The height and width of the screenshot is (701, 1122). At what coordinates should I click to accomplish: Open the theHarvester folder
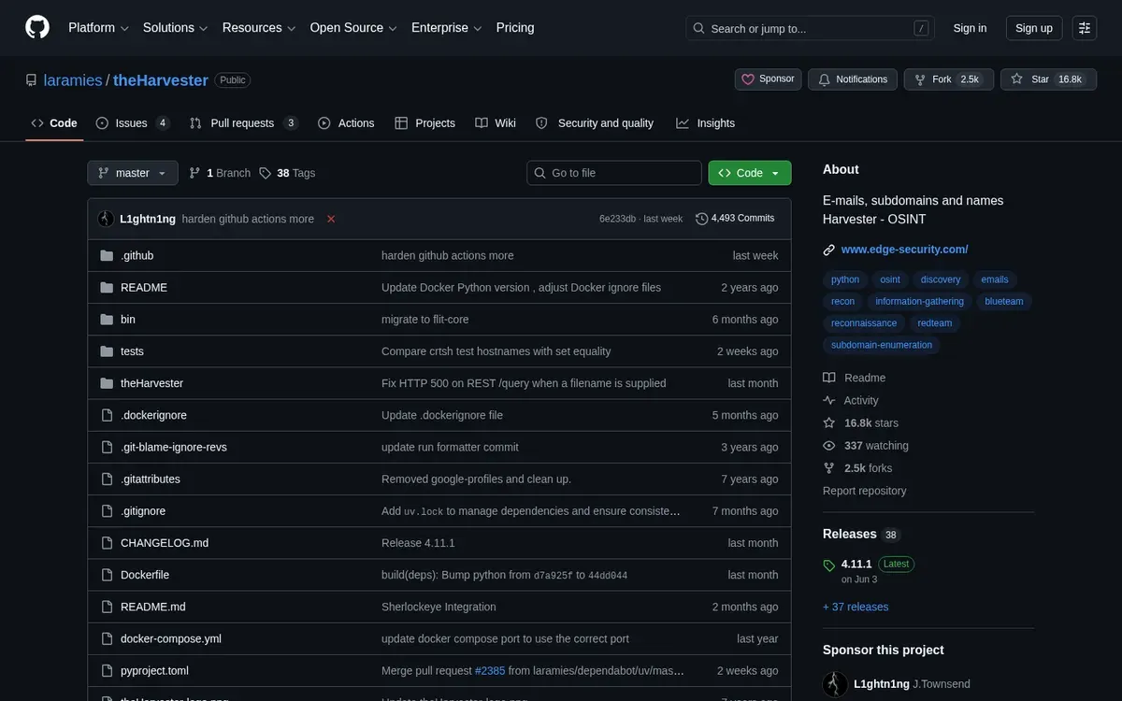pos(151,383)
